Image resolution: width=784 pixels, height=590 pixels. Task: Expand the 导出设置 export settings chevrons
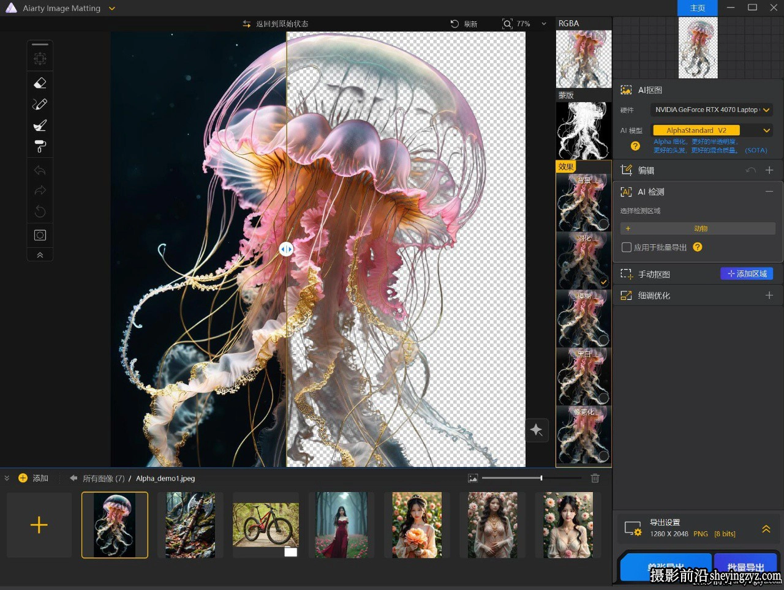(766, 529)
